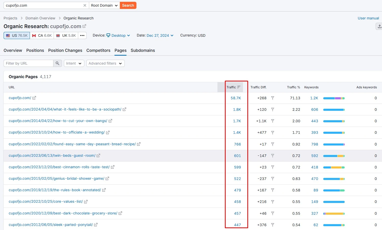The height and width of the screenshot is (230, 382).
Task: Open the User manual link
Action: (x=368, y=18)
